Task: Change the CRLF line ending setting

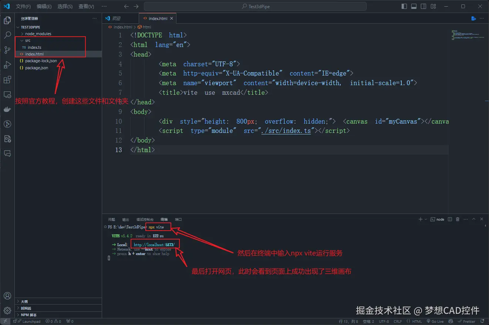Action: click(398, 321)
